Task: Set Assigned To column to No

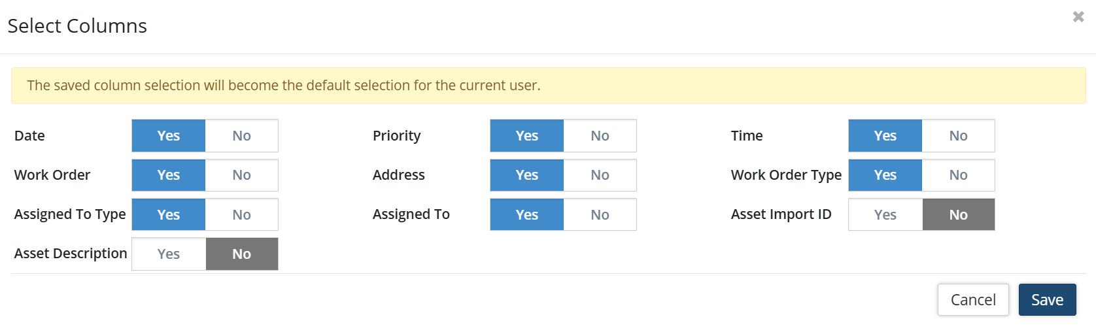Action: (x=600, y=215)
